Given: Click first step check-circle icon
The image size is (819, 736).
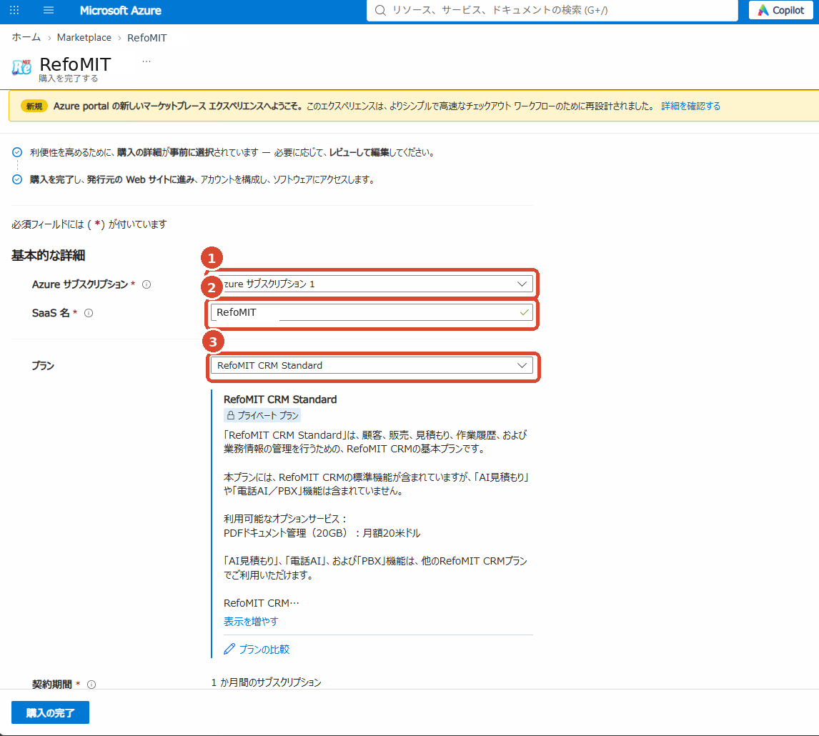Looking at the screenshot, I should (17, 152).
